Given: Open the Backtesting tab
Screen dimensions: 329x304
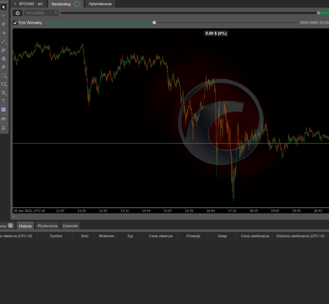Looking at the screenshot, I should (x=66, y=4).
